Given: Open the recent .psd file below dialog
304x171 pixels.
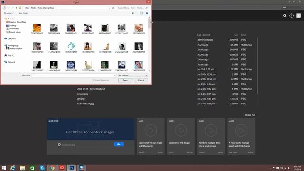Looking at the screenshot, I should click(91, 89).
